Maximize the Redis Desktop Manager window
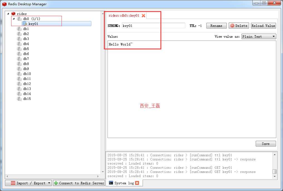The image size is (283, 191). [264, 3]
